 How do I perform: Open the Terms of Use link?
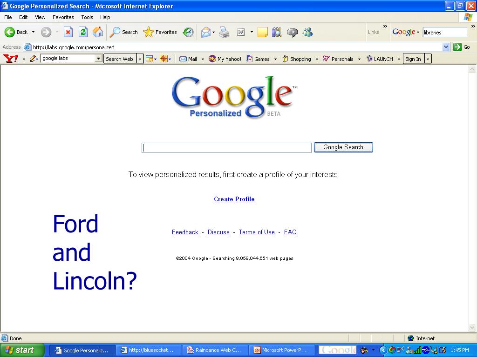click(257, 232)
